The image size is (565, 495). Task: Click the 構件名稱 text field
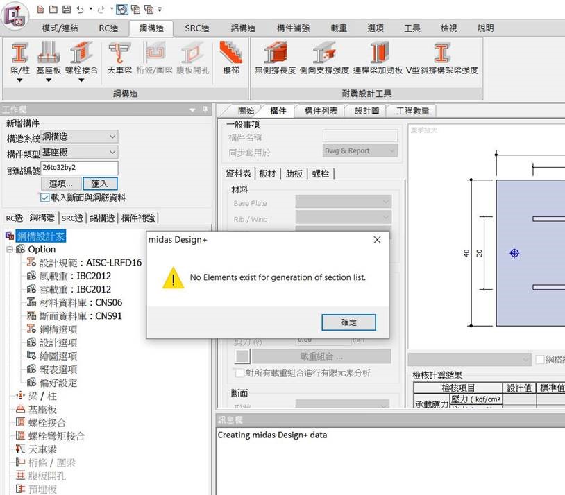(x=360, y=136)
